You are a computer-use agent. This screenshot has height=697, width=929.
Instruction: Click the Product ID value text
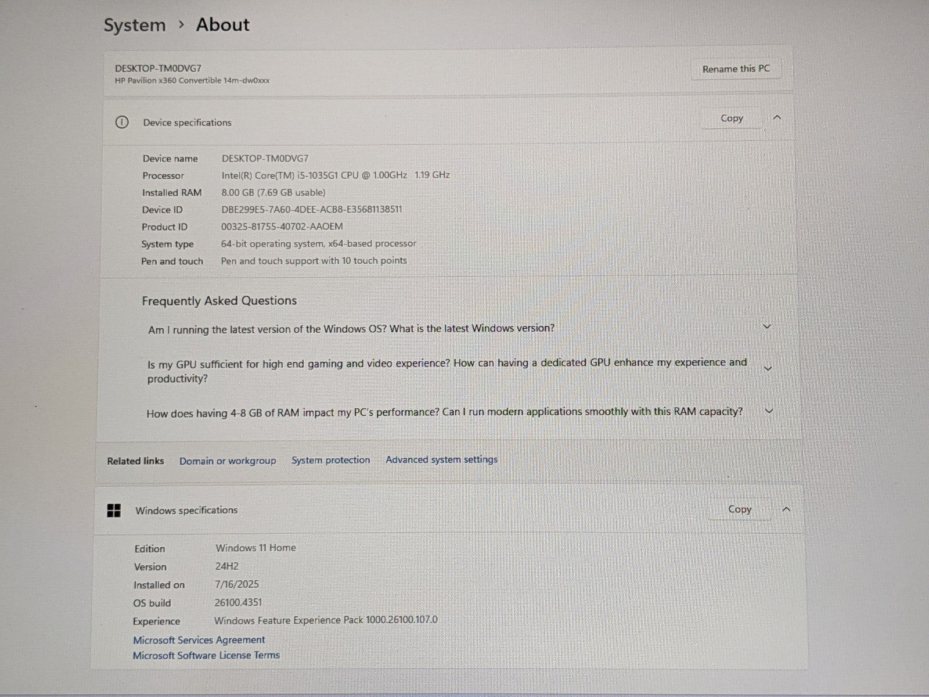coord(282,227)
